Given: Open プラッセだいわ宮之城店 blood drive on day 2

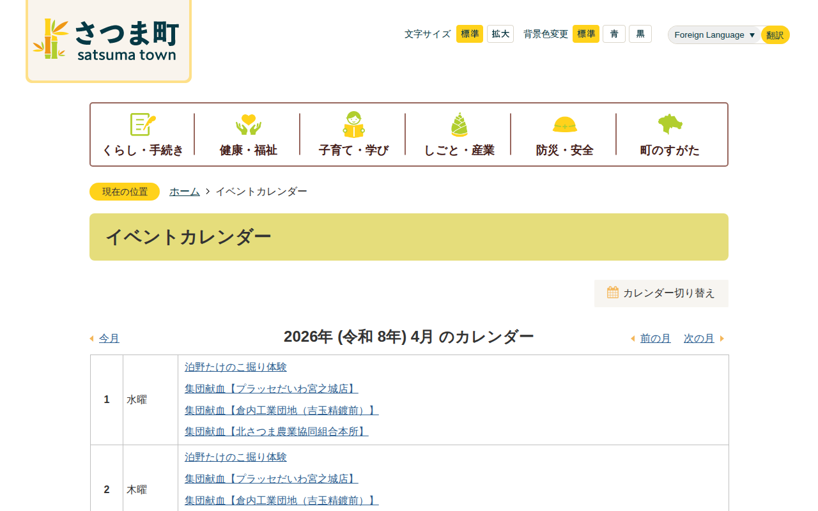Looking at the screenshot, I should [x=272, y=478].
